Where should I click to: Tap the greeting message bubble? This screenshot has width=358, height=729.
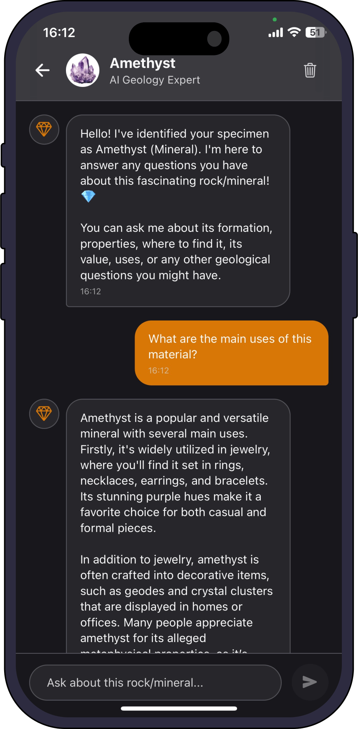(x=178, y=211)
